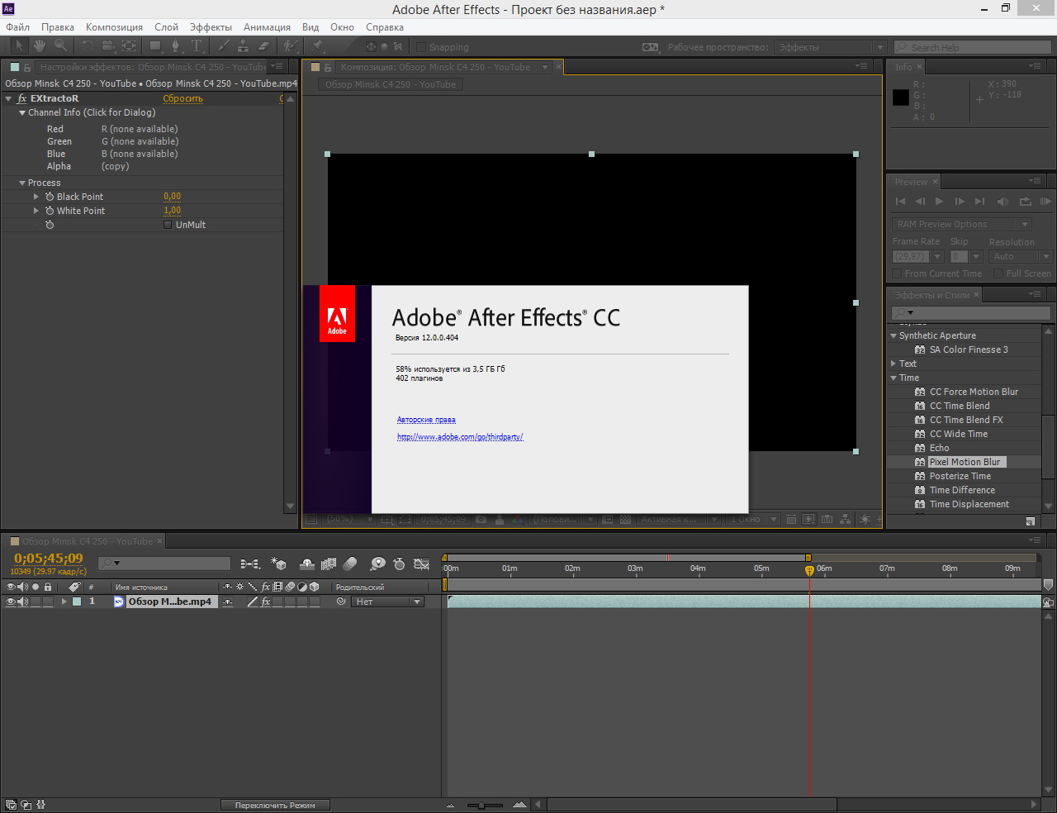Click Play in Preview panel
This screenshot has width=1057, height=813.
click(x=940, y=201)
